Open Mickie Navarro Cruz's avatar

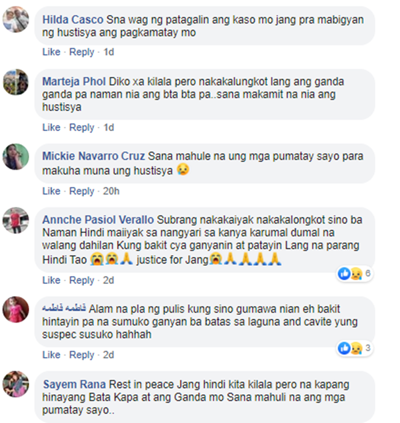coord(15,157)
